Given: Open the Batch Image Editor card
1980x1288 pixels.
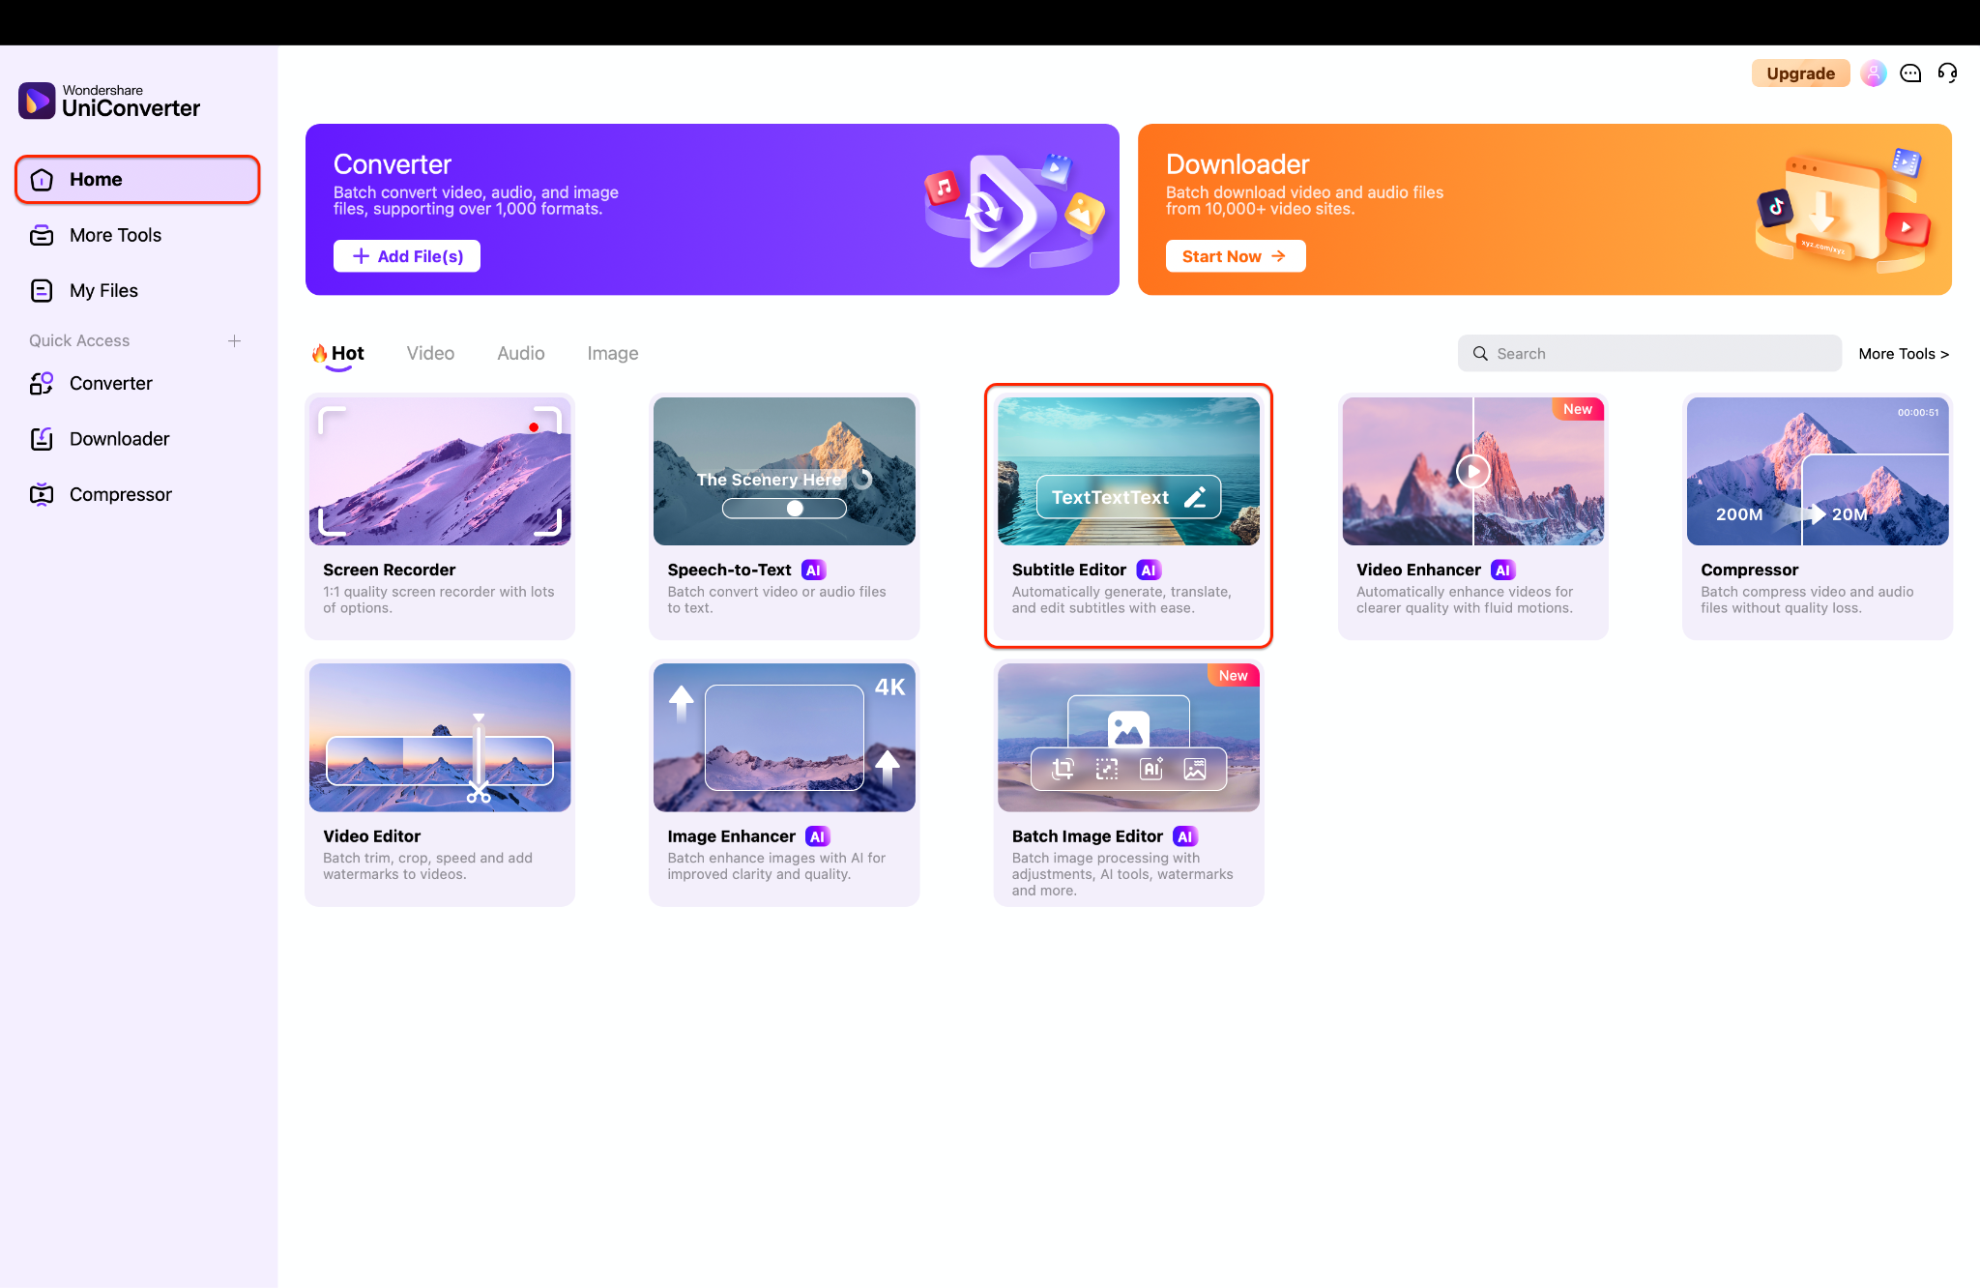Looking at the screenshot, I should pos(1128,782).
